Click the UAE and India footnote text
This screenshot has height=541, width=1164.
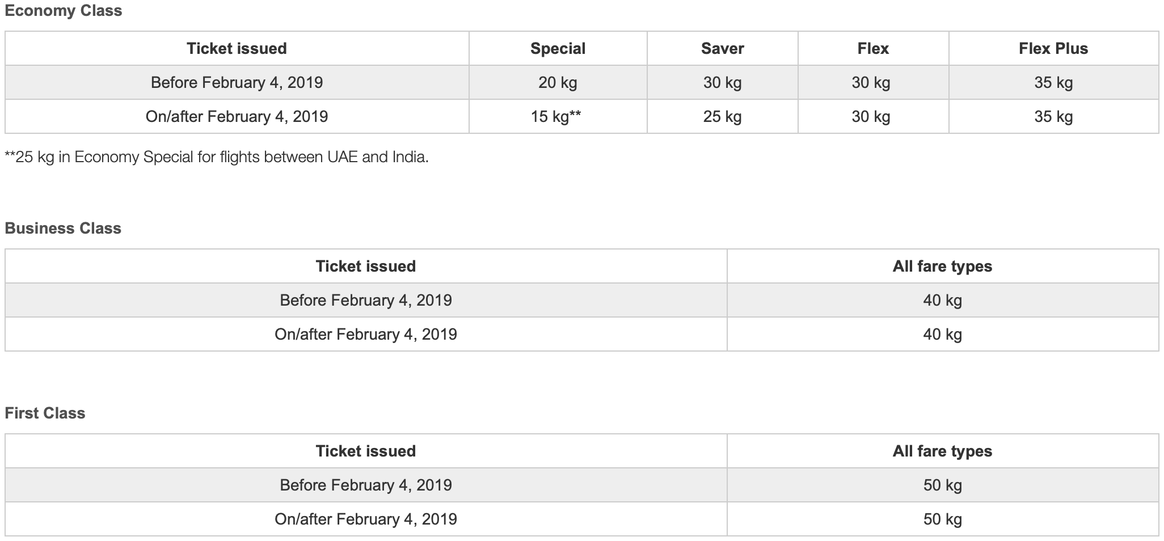[217, 157]
